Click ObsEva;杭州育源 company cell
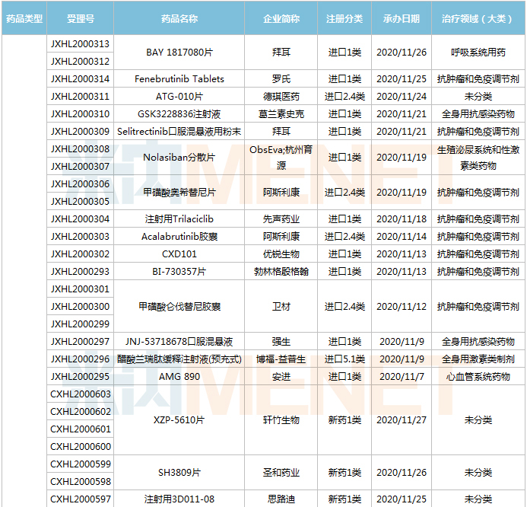The width and height of the screenshot is (527, 507). click(x=281, y=158)
